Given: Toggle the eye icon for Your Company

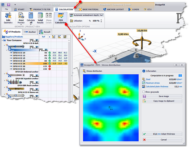Looking at the screenshot, I should click(37, 40).
